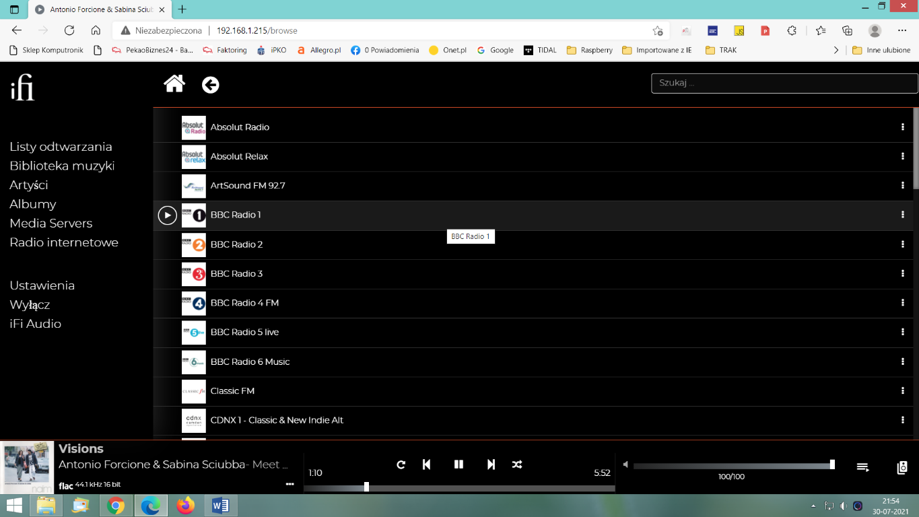Open options menu for BBC Radio 1
The width and height of the screenshot is (919, 517).
pos(903,215)
